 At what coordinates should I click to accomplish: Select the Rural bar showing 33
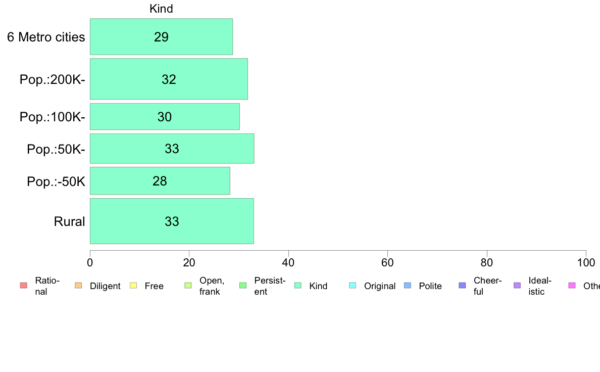point(172,221)
